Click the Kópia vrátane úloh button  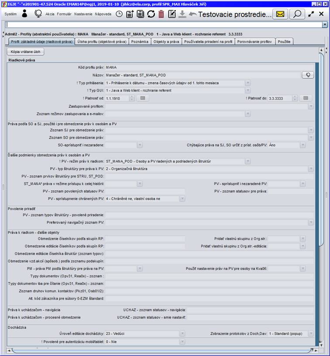click(25, 52)
